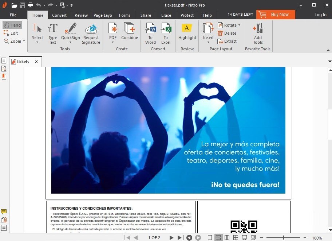Choose the Highlight tool
The image size is (332, 241).
pos(187,31)
